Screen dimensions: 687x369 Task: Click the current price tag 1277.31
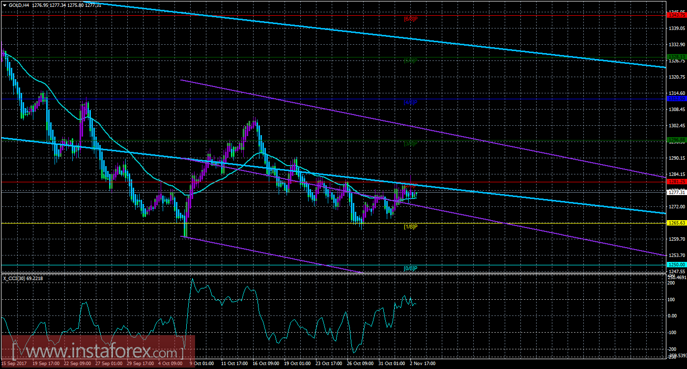click(x=676, y=192)
